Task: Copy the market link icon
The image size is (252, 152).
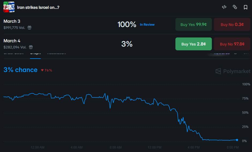Action: coord(235,7)
